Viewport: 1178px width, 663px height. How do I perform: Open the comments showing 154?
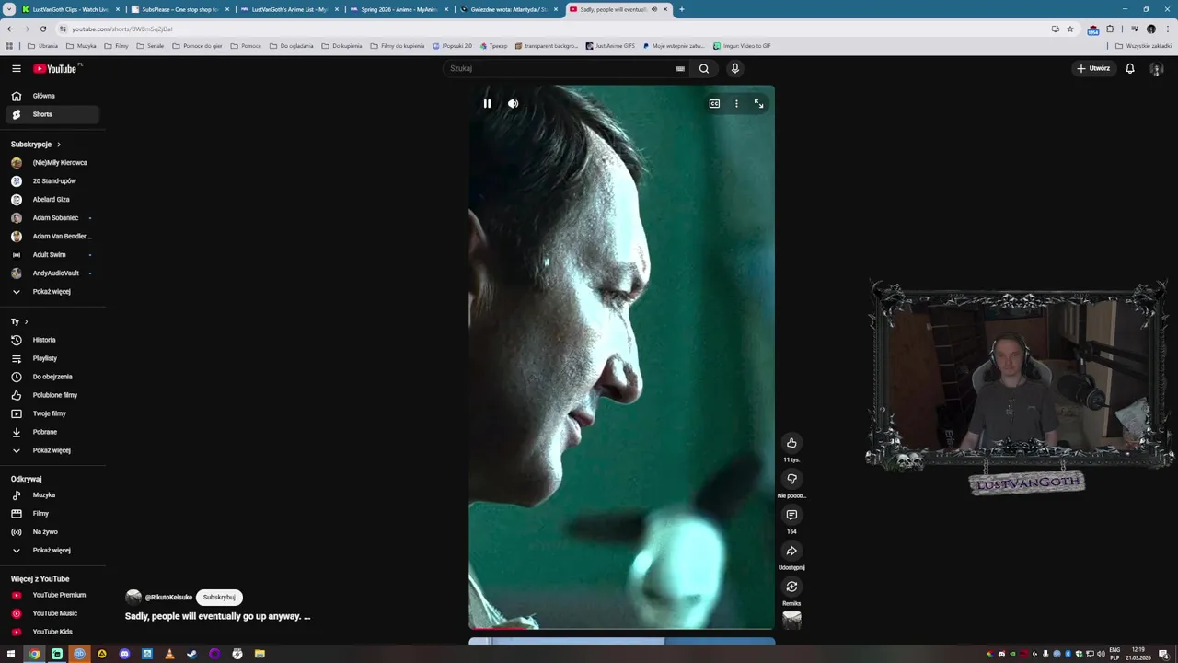tap(791, 515)
